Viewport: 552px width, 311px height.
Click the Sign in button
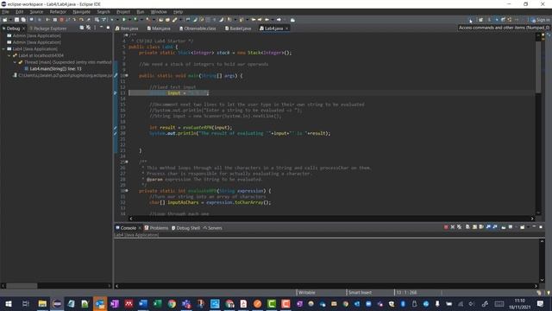[x=541, y=20]
